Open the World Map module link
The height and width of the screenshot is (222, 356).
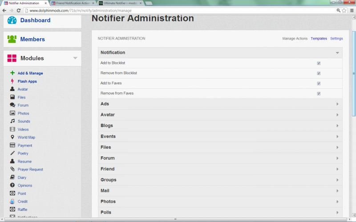(x=26, y=137)
